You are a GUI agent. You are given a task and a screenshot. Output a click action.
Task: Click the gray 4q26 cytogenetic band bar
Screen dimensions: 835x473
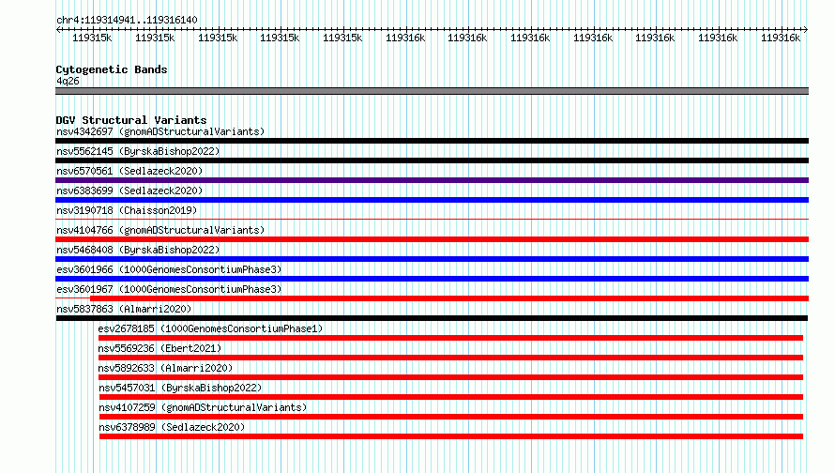click(x=432, y=91)
